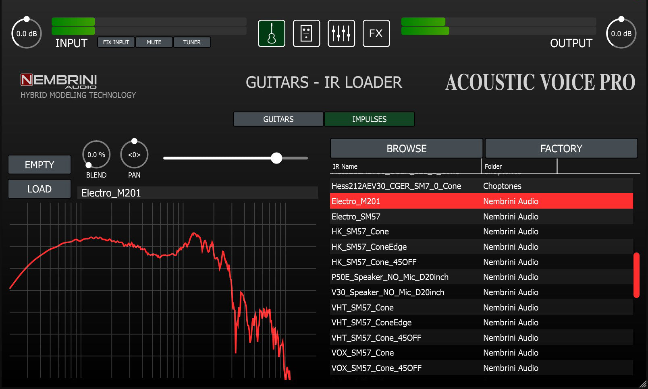Select the Electro_SM57 impulse response
The width and height of the screenshot is (648, 389).
click(x=356, y=217)
